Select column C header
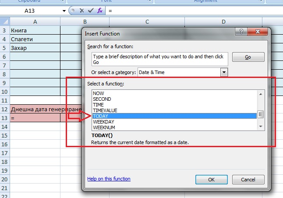This screenshot has width=283, height=198. click(x=147, y=21)
